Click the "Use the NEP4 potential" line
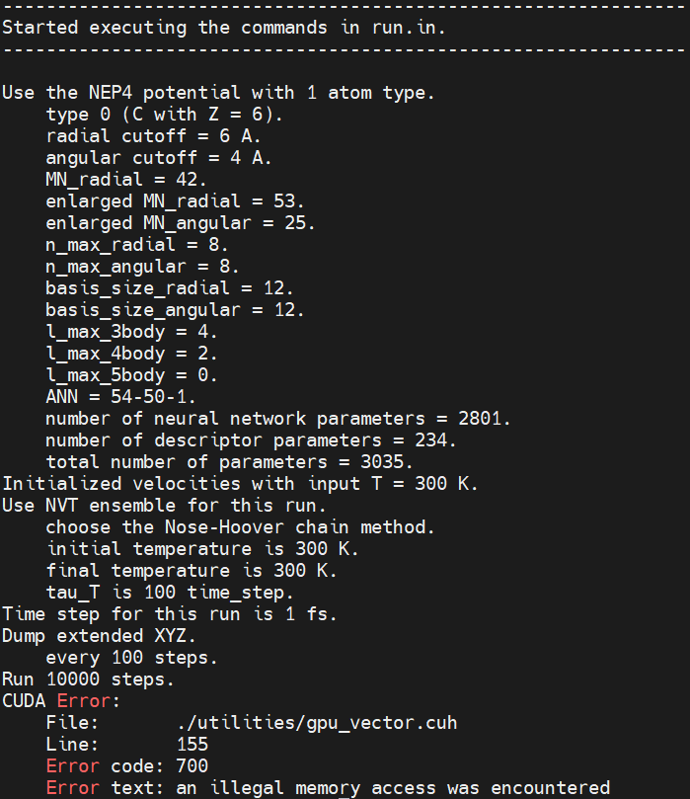 coord(218,93)
